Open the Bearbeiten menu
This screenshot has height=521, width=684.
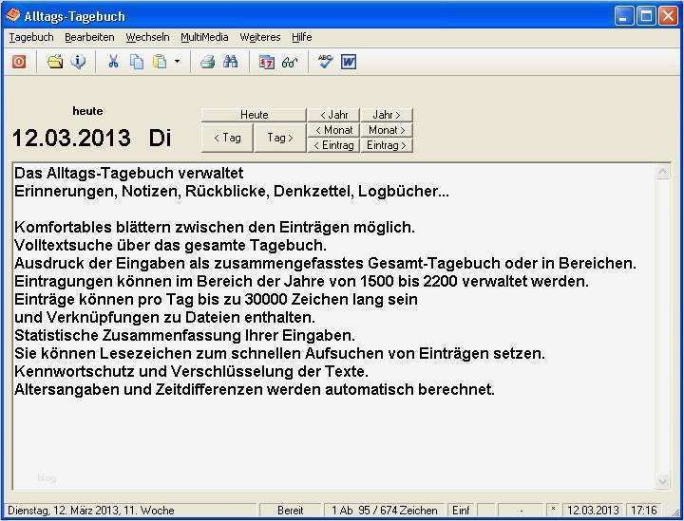(x=89, y=37)
